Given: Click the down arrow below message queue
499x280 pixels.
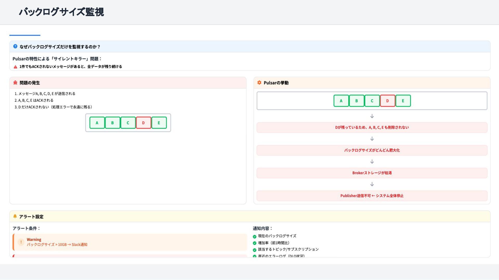Looking at the screenshot, I should click(372, 116).
